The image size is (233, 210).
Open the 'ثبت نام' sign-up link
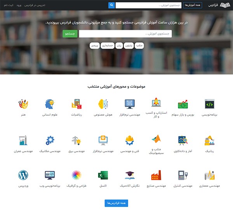coord(9,5)
